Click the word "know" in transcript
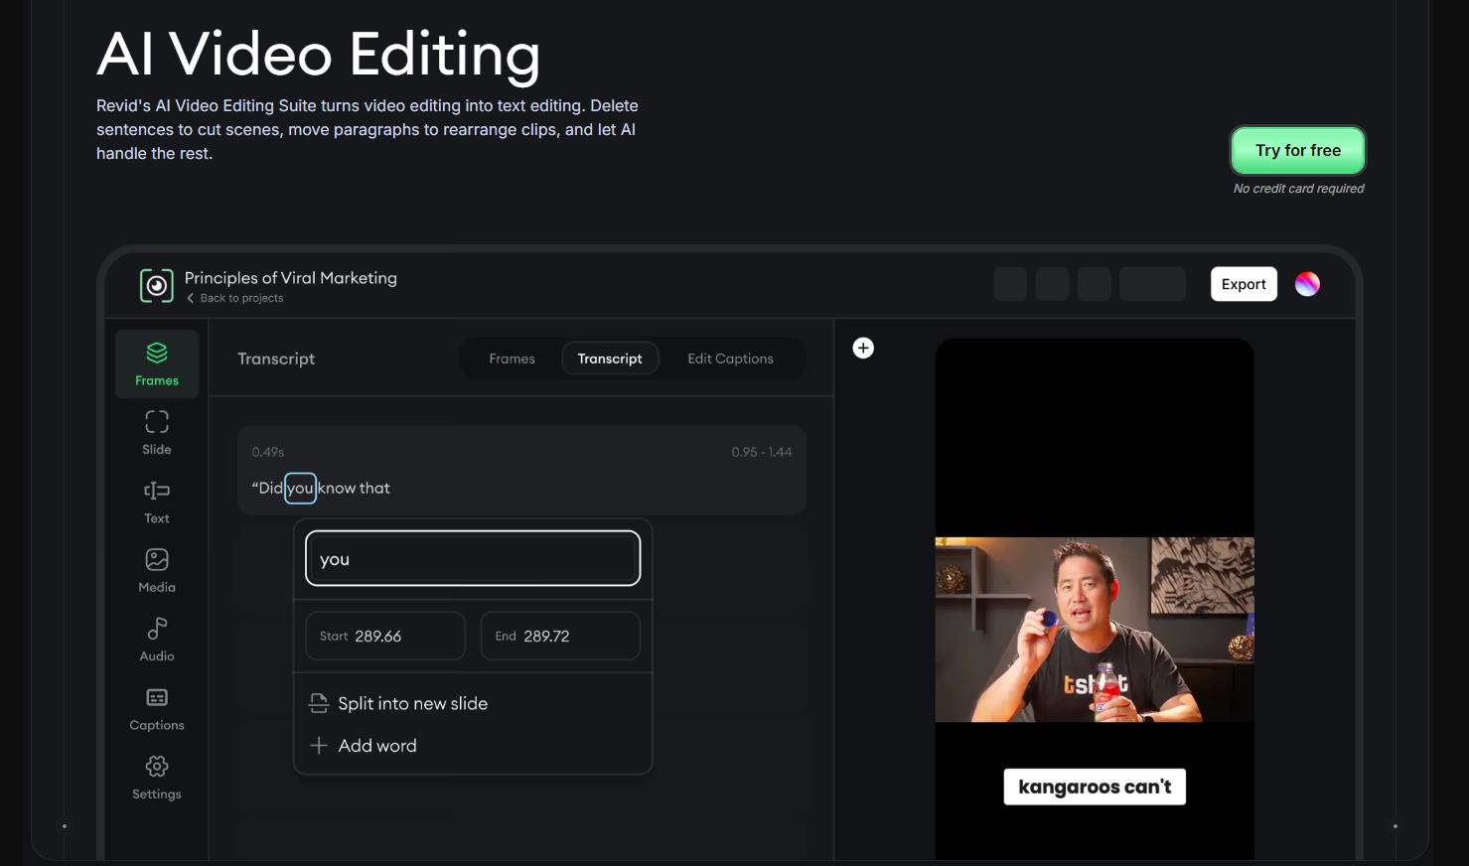This screenshot has height=866, width=1469. (337, 488)
